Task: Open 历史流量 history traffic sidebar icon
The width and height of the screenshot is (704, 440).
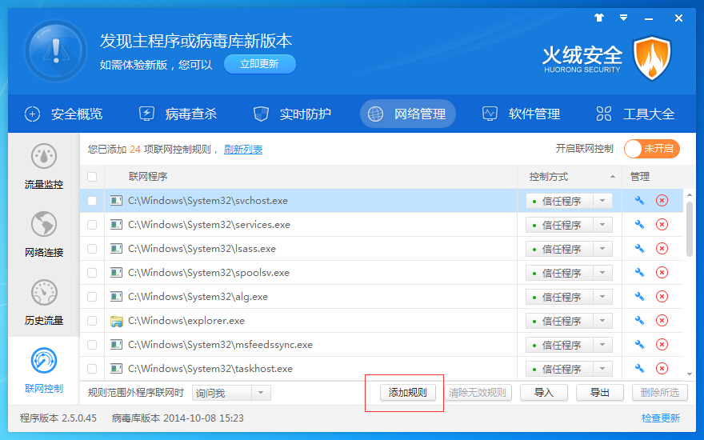Action: (x=43, y=302)
